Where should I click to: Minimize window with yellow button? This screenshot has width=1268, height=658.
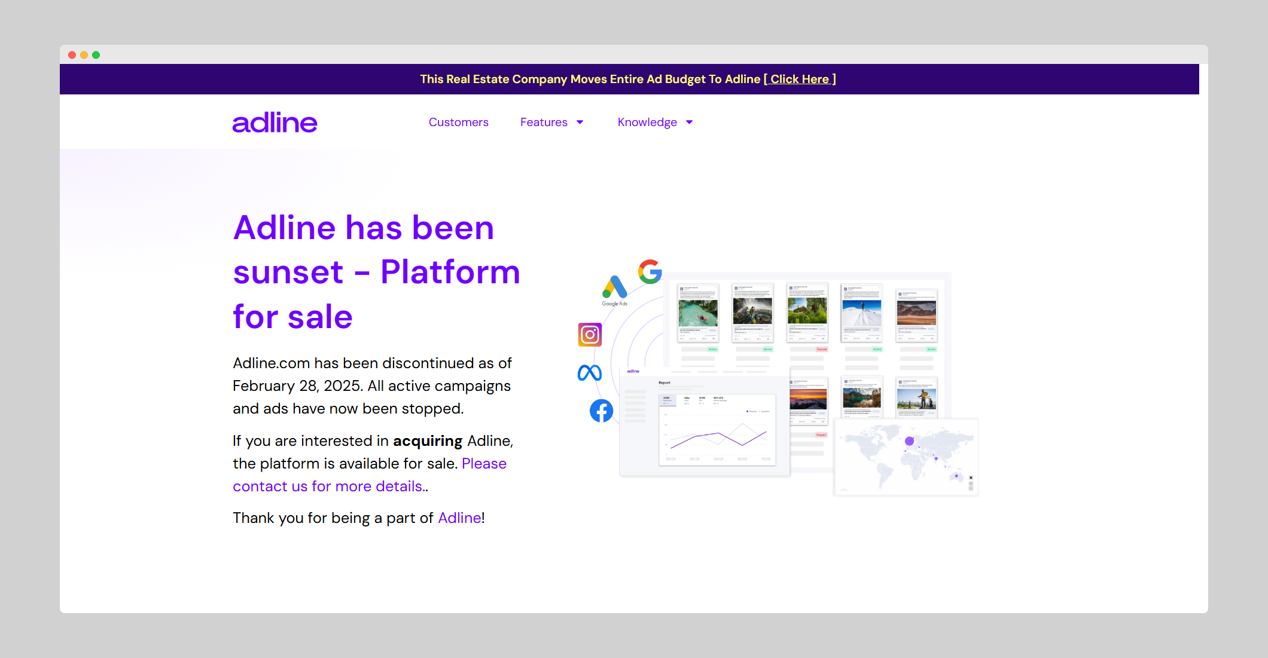tap(84, 55)
